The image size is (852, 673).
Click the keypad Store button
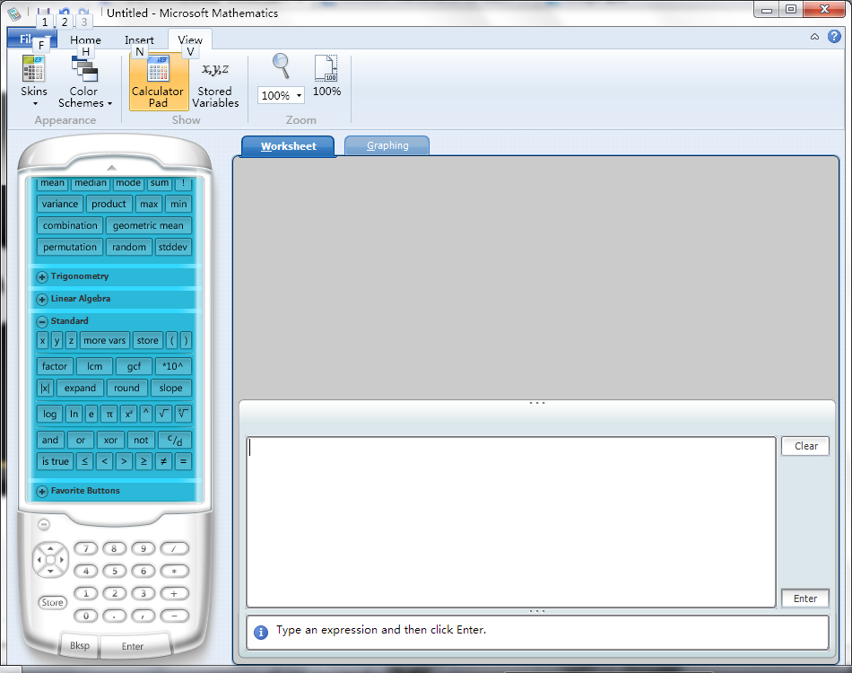coord(52,602)
